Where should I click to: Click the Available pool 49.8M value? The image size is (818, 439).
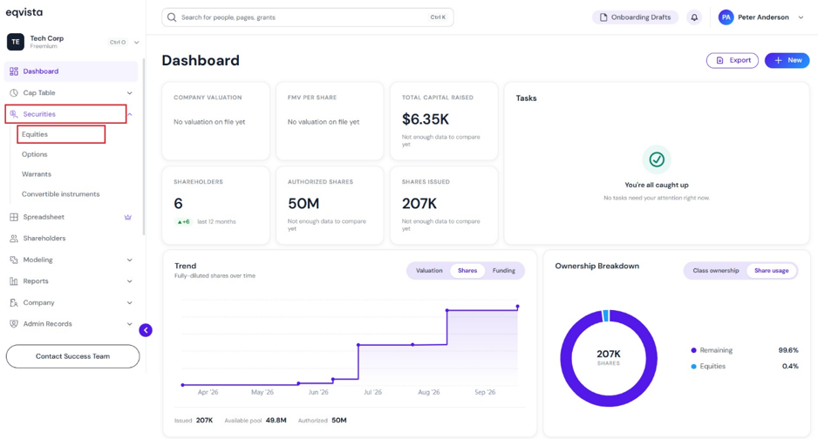pyautogui.click(x=276, y=420)
